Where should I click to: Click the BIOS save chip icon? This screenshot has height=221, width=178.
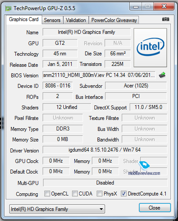[x=162, y=75]
